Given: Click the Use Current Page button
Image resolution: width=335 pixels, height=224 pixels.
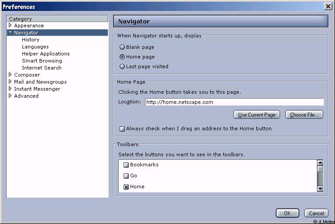Looking at the screenshot, I should point(257,115).
